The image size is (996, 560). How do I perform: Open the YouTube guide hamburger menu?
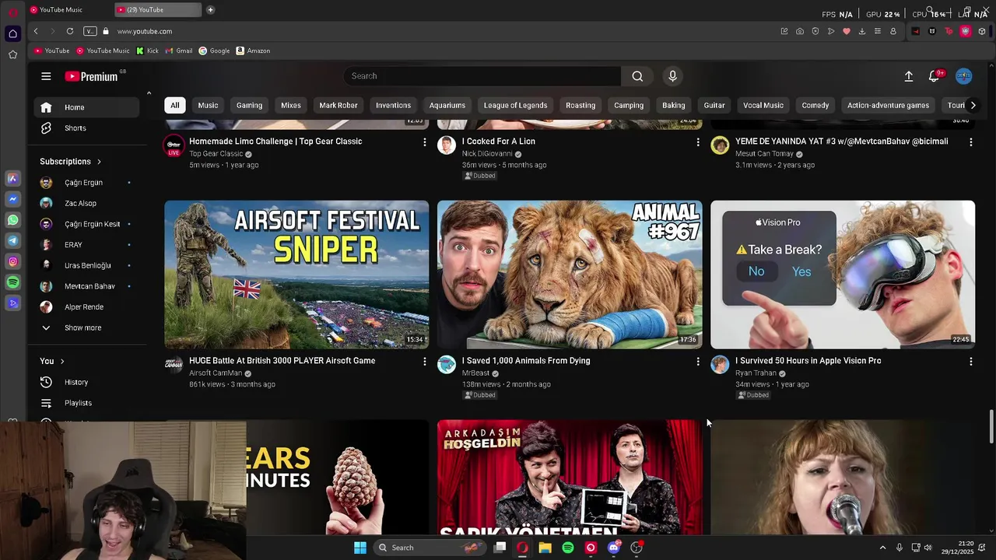tap(46, 76)
